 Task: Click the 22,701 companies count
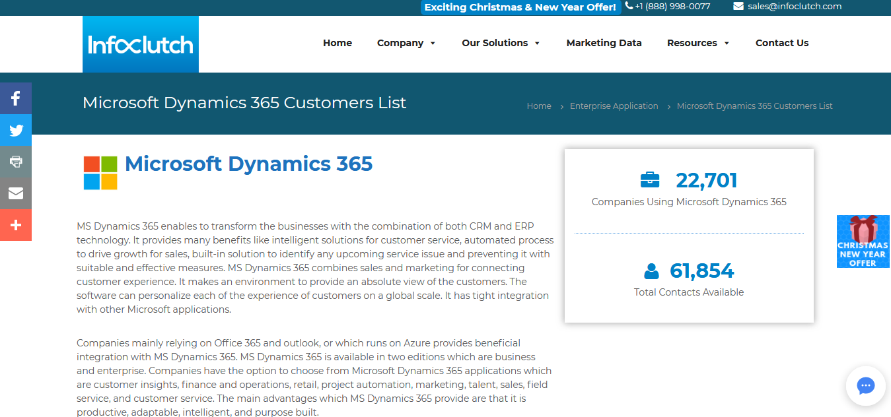coord(707,180)
